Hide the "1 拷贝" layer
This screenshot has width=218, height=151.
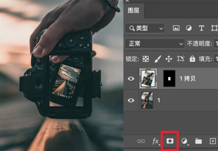point(131,78)
